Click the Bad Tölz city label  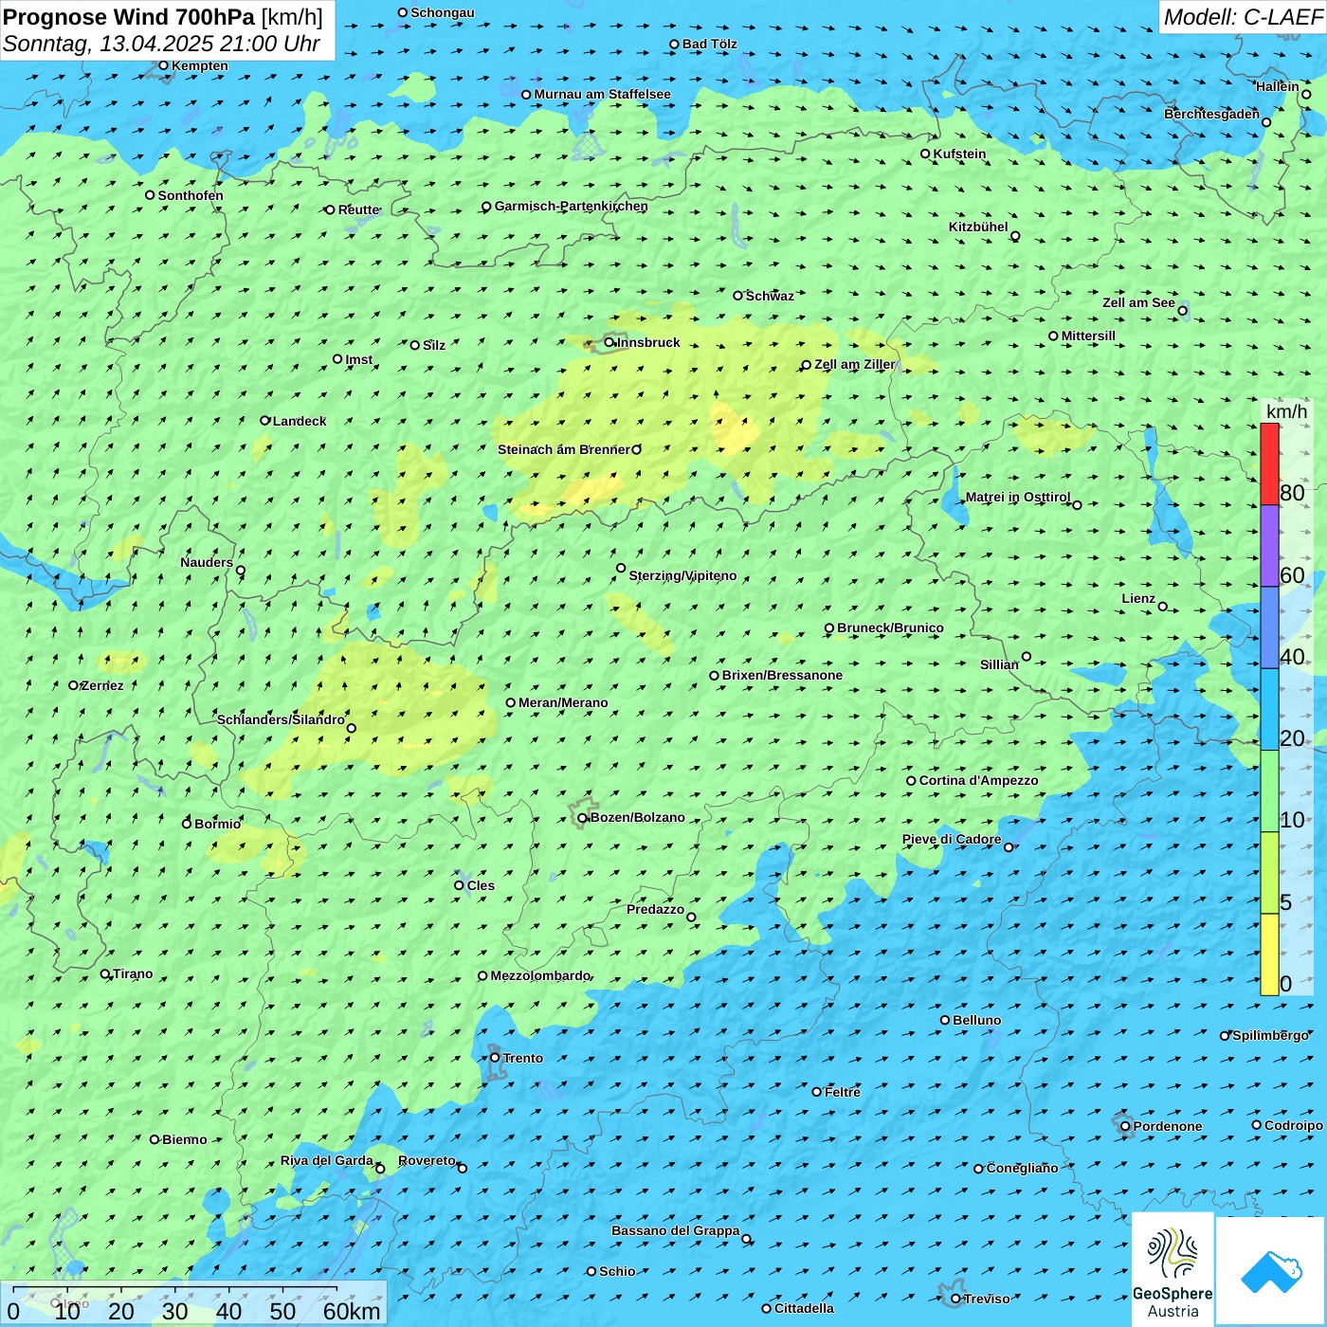point(709,44)
